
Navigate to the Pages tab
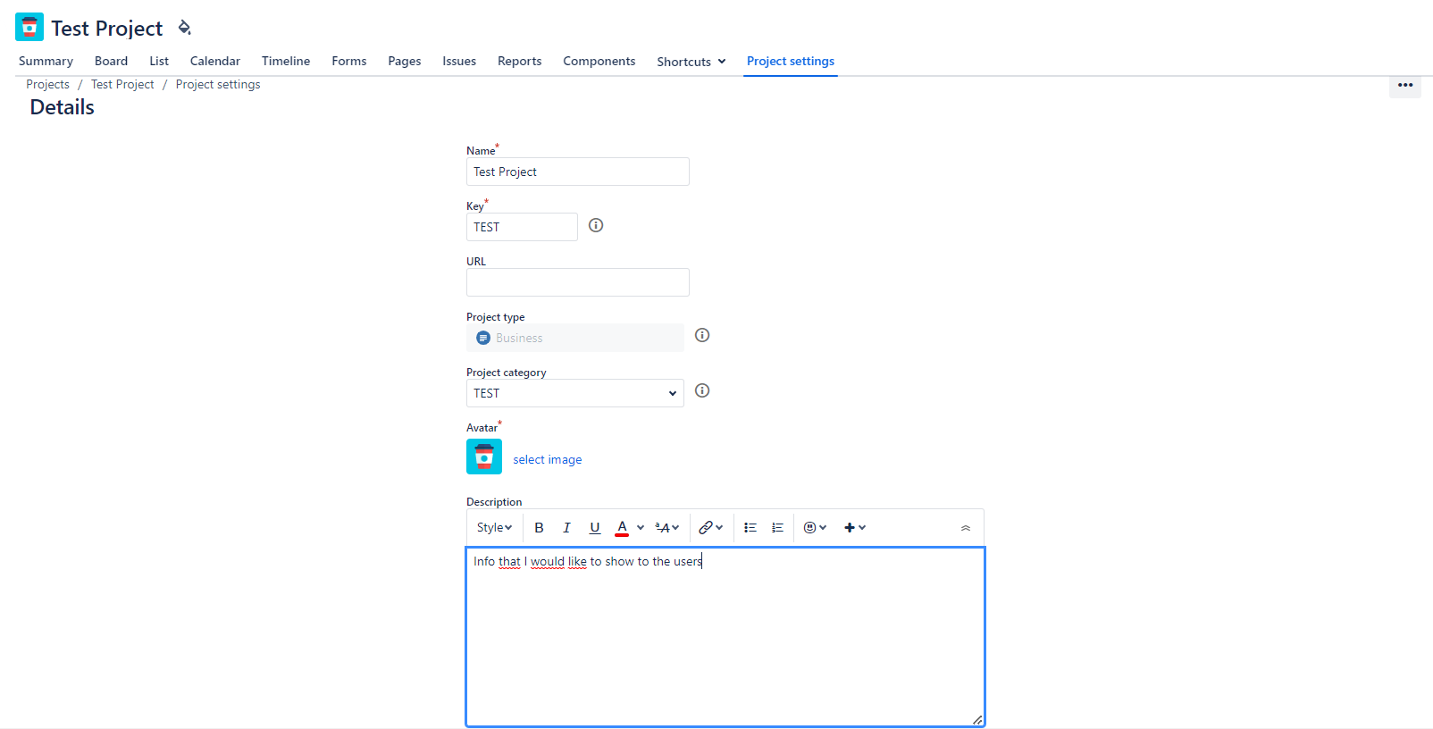click(x=405, y=61)
